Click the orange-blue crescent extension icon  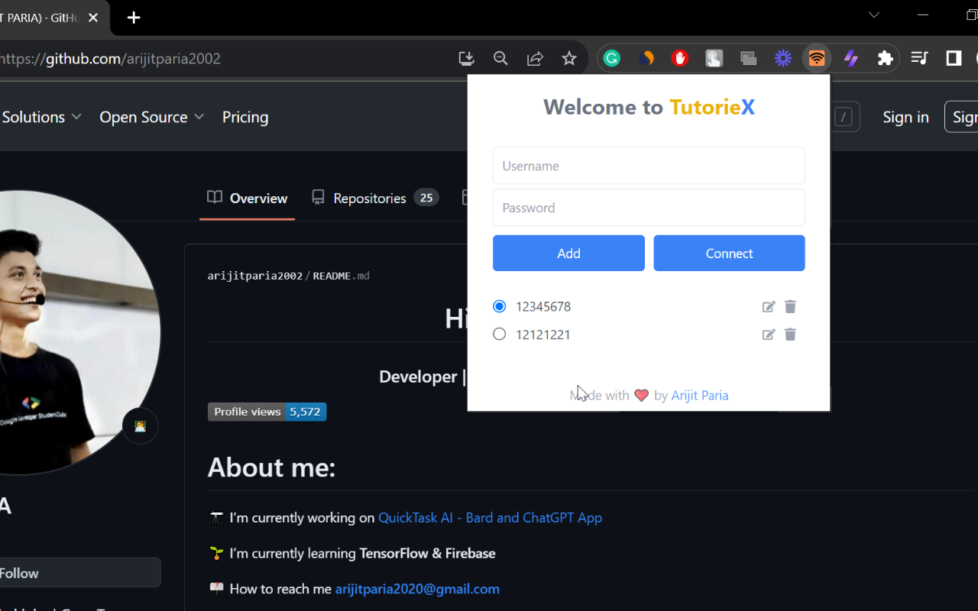tap(646, 58)
